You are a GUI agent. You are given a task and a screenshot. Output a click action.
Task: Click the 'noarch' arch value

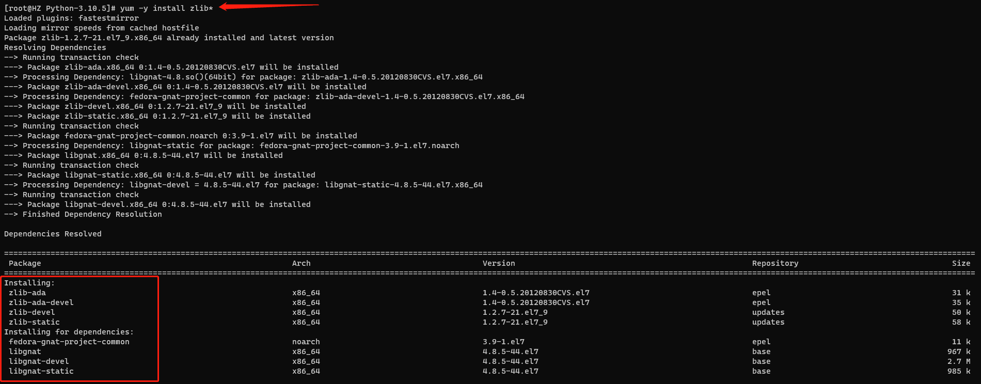pos(306,342)
